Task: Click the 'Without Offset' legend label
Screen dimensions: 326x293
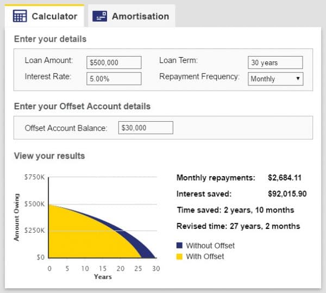Action: pyautogui.click(x=210, y=246)
